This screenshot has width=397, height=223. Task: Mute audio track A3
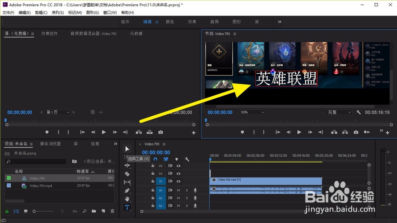[x=179, y=206]
